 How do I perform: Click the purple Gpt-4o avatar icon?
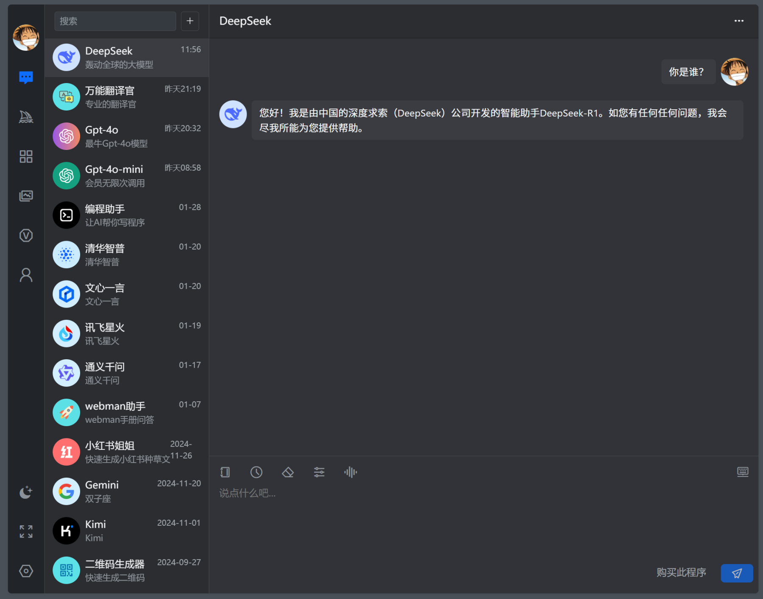tap(66, 136)
